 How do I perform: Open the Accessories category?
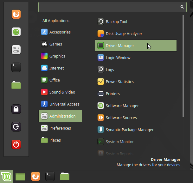[60, 32]
